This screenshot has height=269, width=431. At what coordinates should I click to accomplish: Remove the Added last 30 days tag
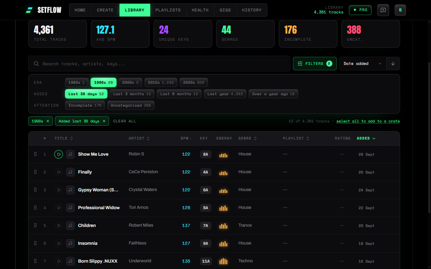point(104,121)
